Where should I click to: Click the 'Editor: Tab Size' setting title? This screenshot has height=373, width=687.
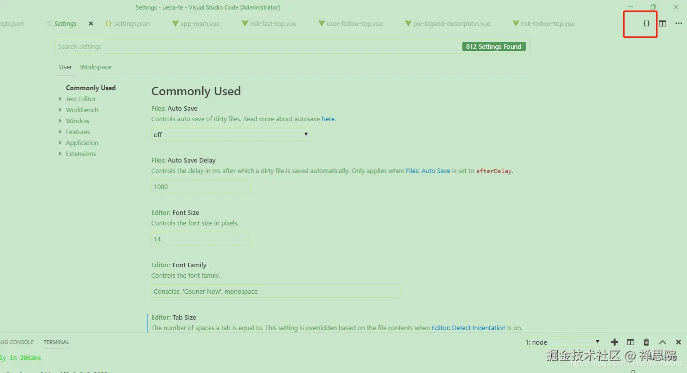[x=174, y=317]
